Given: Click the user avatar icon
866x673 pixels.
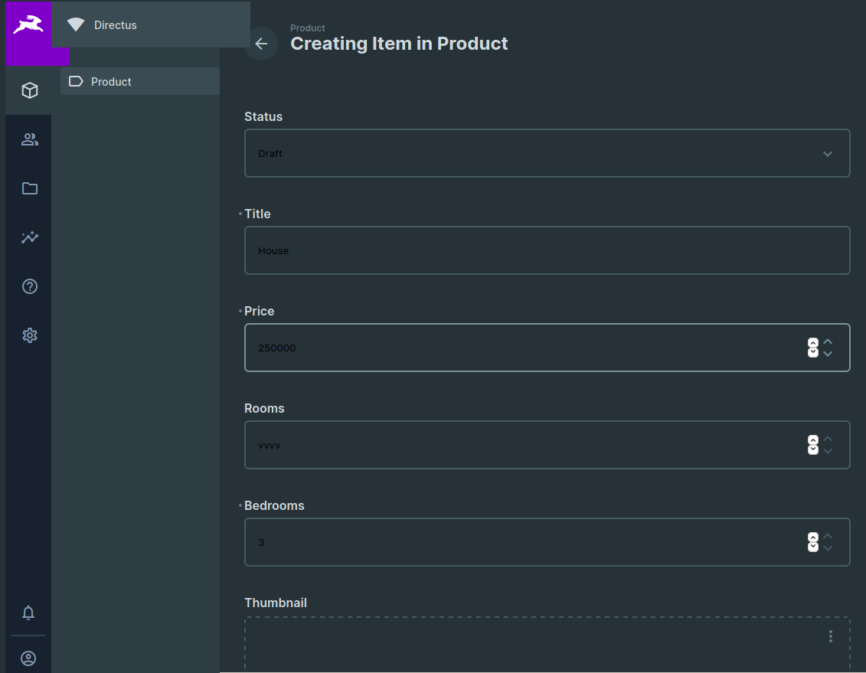Looking at the screenshot, I should (28, 658).
